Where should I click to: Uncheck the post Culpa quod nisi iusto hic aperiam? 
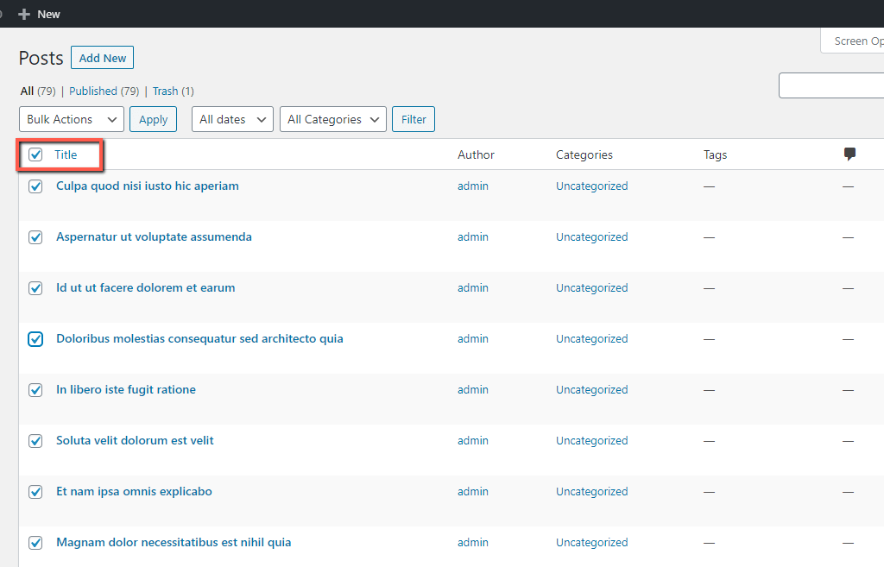35,186
